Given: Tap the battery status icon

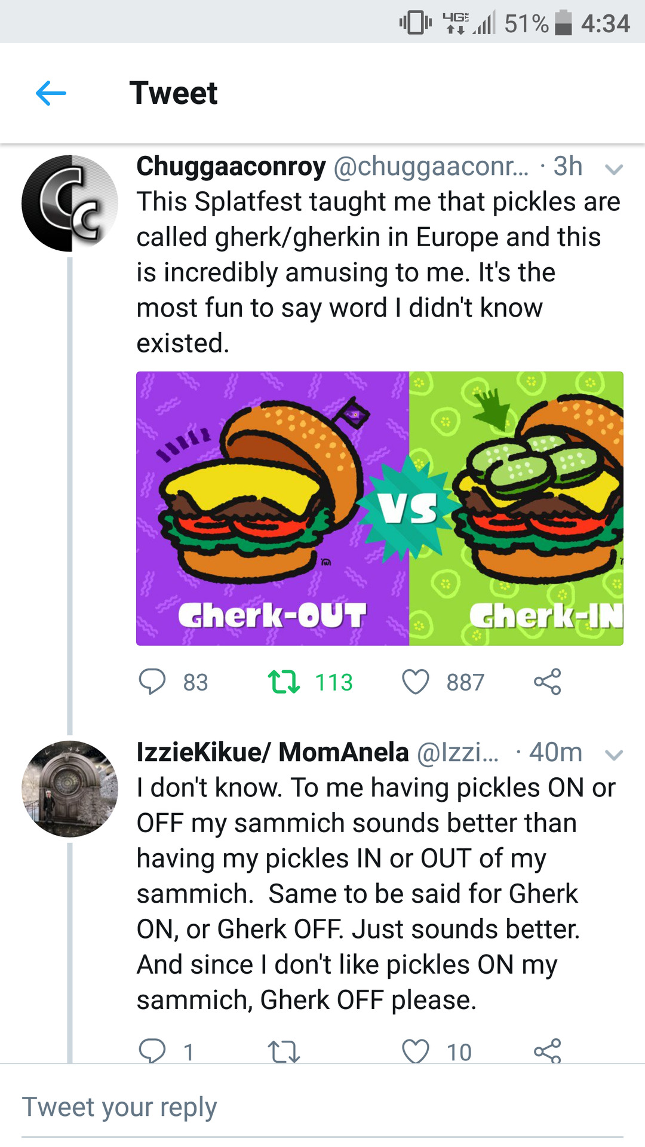Looking at the screenshot, I should 563,23.
